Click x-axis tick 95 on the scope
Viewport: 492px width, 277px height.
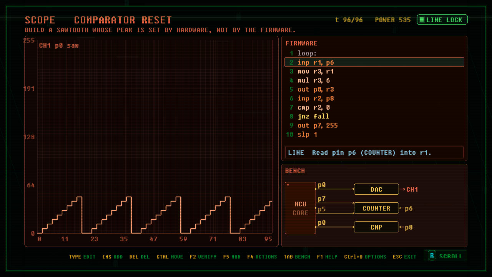click(x=268, y=239)
